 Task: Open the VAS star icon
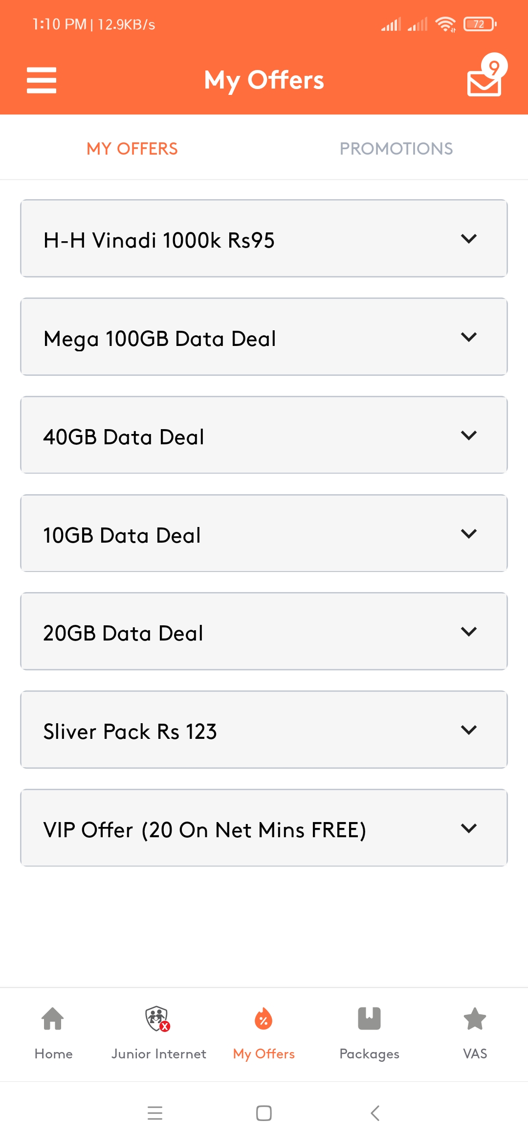pos(475,1019)
